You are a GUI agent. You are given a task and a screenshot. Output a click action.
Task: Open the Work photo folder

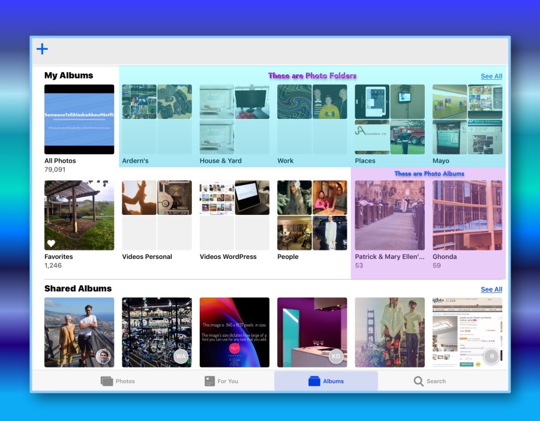pyautogui.click(x=312, y=120)
